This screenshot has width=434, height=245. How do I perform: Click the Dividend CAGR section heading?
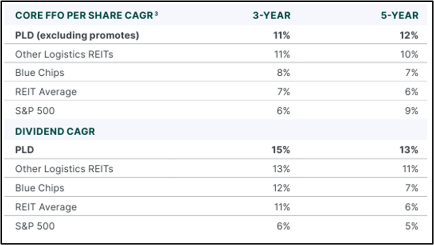(x=55, y=131)
